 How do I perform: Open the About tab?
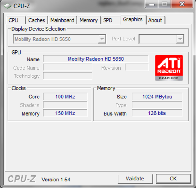coord(155,20)
